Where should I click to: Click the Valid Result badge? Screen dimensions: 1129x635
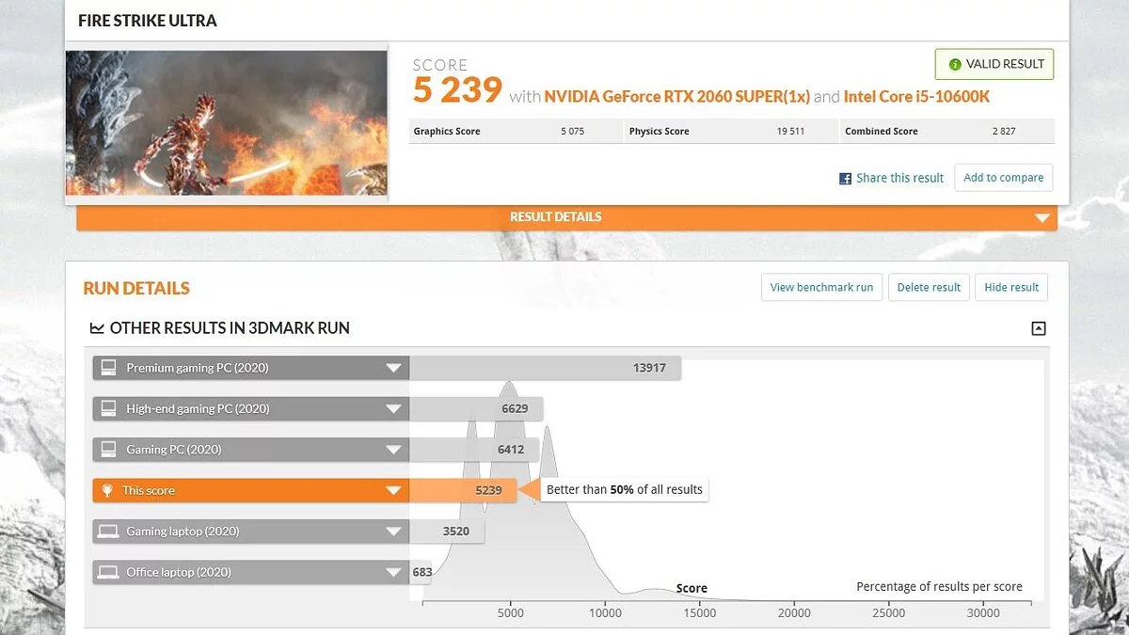[x=994, y=64]
